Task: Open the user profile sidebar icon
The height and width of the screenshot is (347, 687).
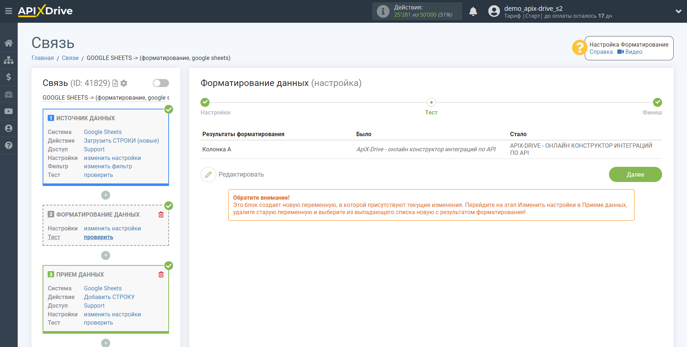Action: (9, 128)
